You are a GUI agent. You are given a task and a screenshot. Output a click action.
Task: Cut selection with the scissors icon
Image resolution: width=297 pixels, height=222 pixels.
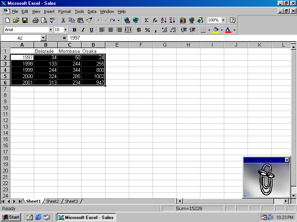[x=63, y=20]
